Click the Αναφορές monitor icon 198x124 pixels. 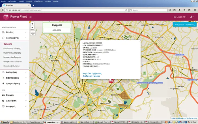[x=3, y=107]
